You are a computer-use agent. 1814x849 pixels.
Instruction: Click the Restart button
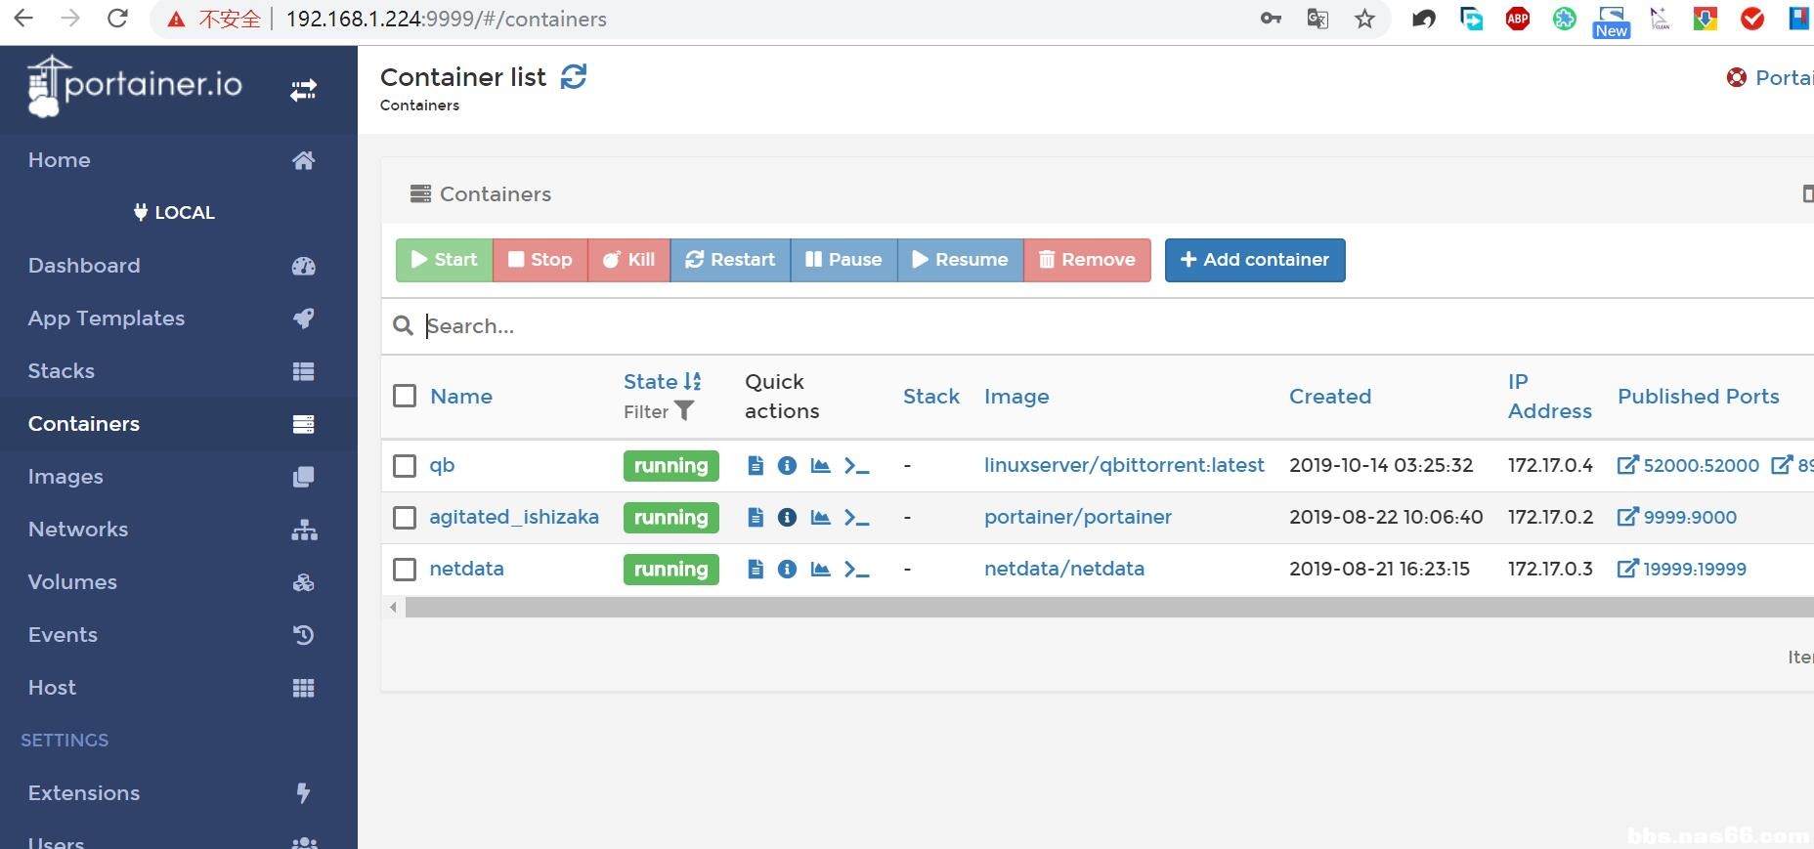tap(730, 260)
